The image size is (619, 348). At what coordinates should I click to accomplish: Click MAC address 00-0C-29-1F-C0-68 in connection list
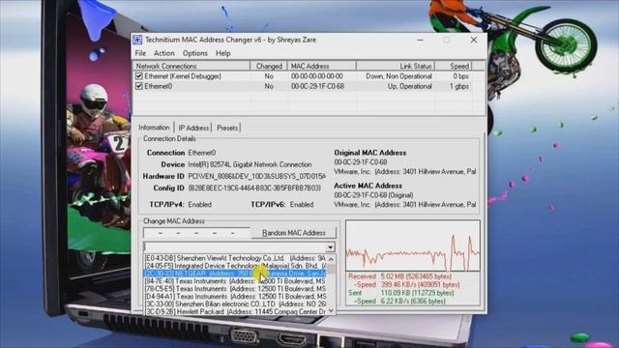pos(317,86)
